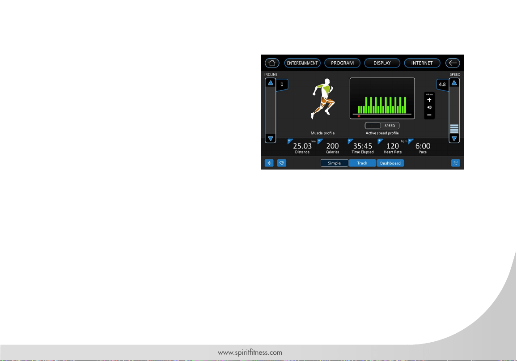Switch to the Simple view tab

click(335, 163)
